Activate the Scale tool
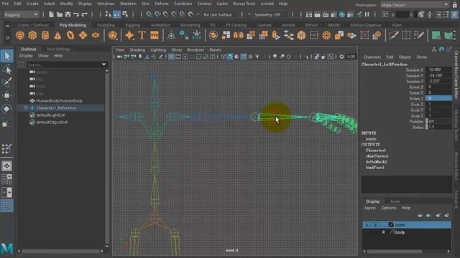Image resolution: width=460 pixels, height=258 pixels. pos(6,123)
